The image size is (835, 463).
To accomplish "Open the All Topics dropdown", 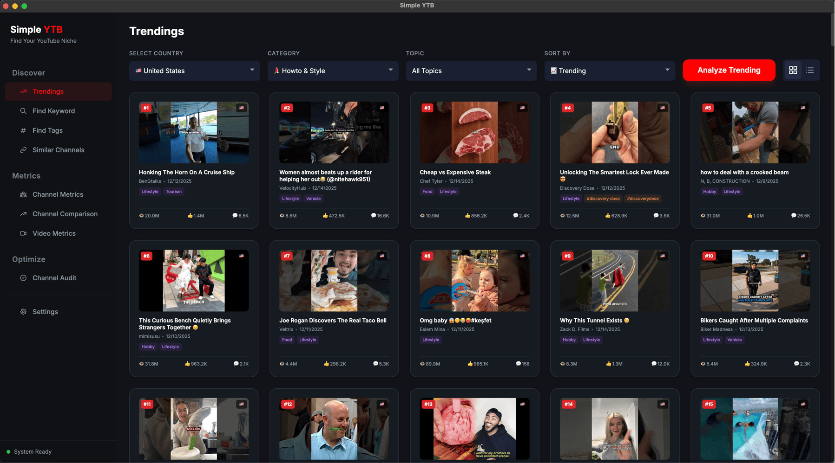I will point(471,71).
